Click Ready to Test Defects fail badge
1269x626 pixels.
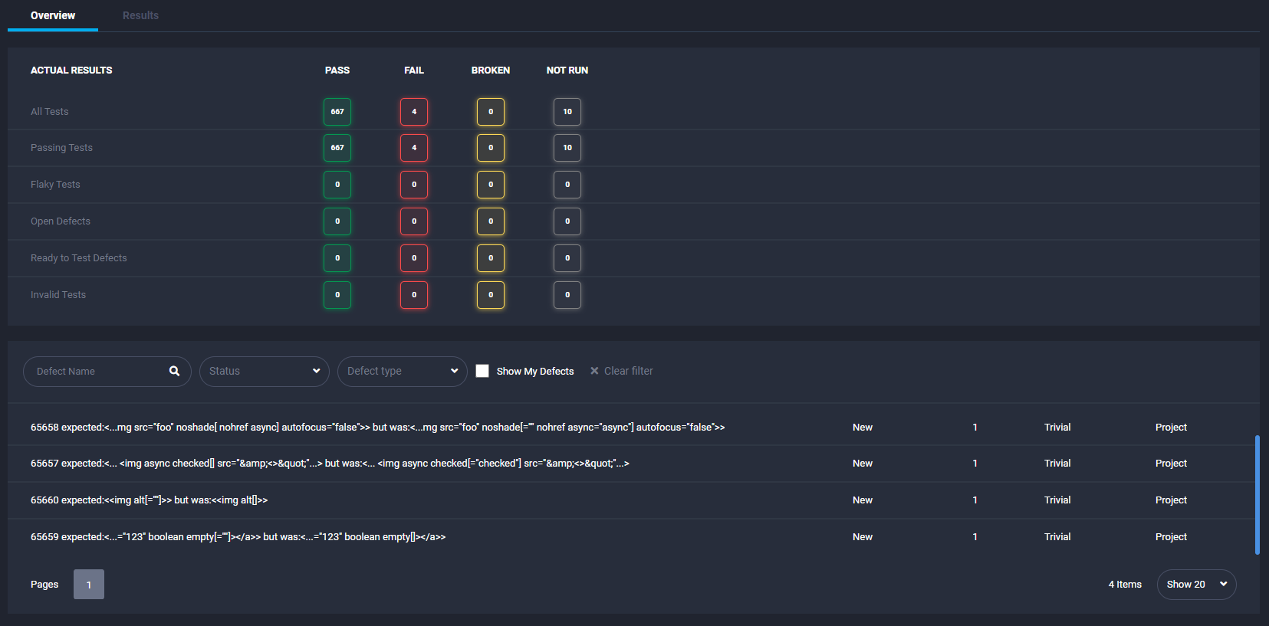pyautogui.click(x=414, y=258)
